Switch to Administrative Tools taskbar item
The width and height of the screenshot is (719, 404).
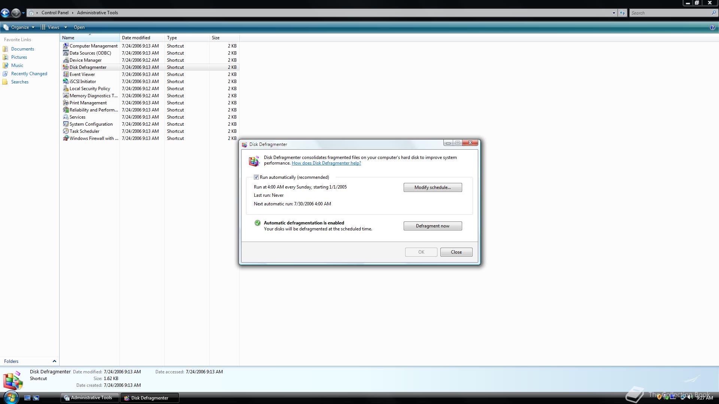[89, 398]
